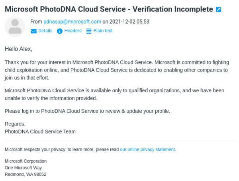Image resolution: width=239 pixels, height=181 pixels.
Task: Open our online privacy statement link
Action: tap(147, 149)
